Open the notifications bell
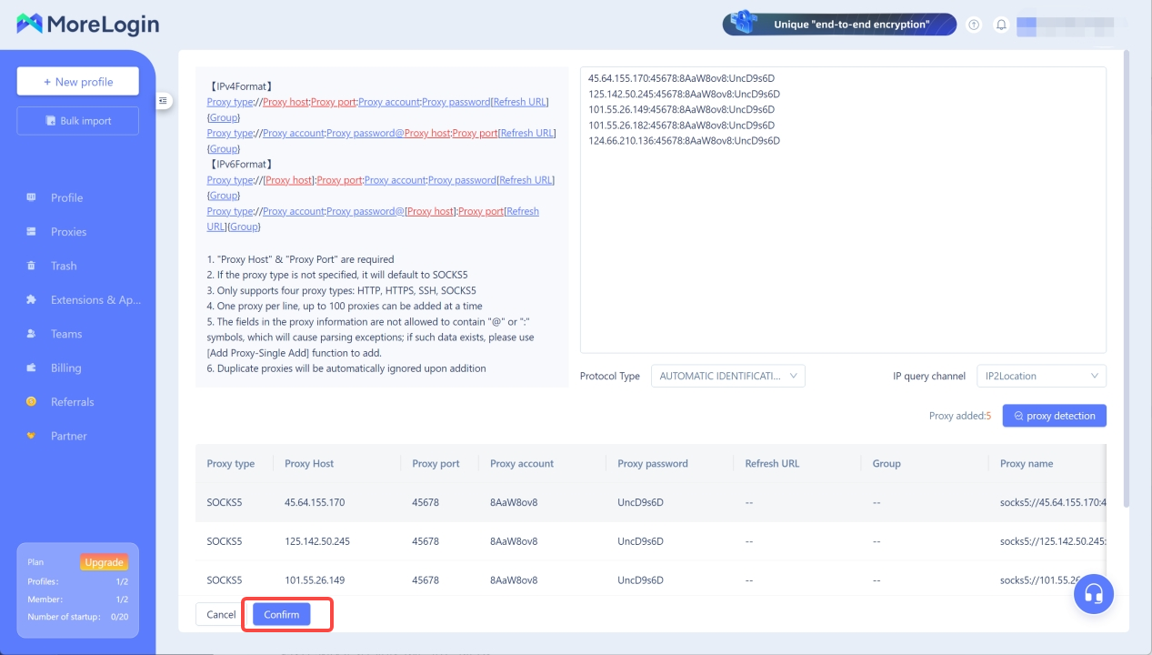The width and height of the screenshot is (1152, 655). coord(1001,25)
